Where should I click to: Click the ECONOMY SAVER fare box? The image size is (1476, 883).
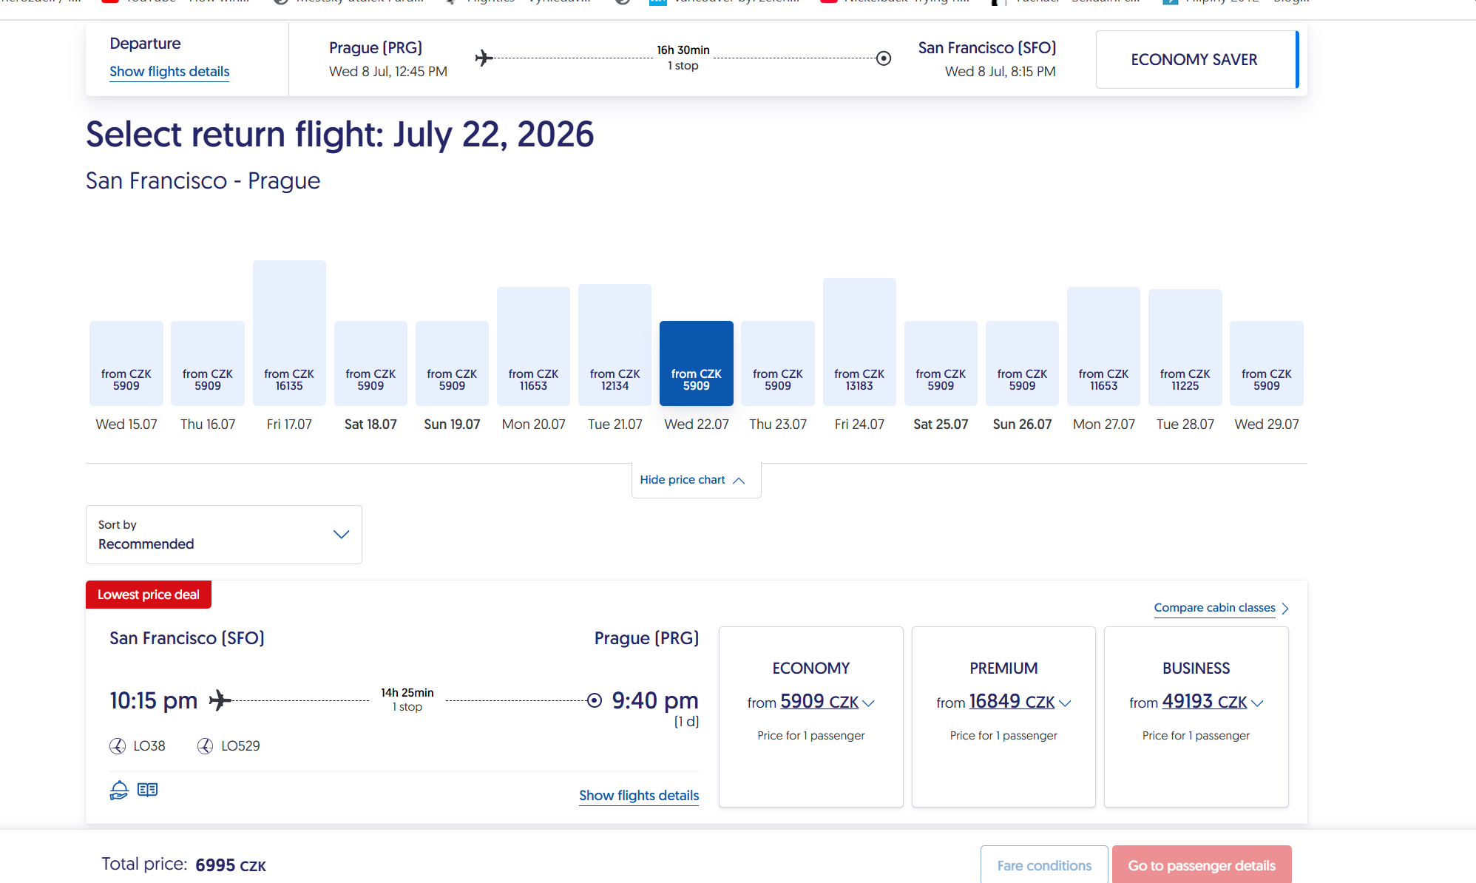(x=1194, y=59)
